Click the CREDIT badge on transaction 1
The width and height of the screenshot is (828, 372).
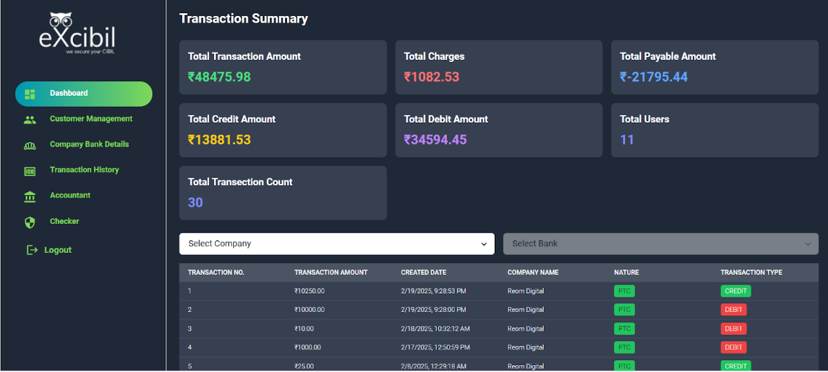pos(736,291)
